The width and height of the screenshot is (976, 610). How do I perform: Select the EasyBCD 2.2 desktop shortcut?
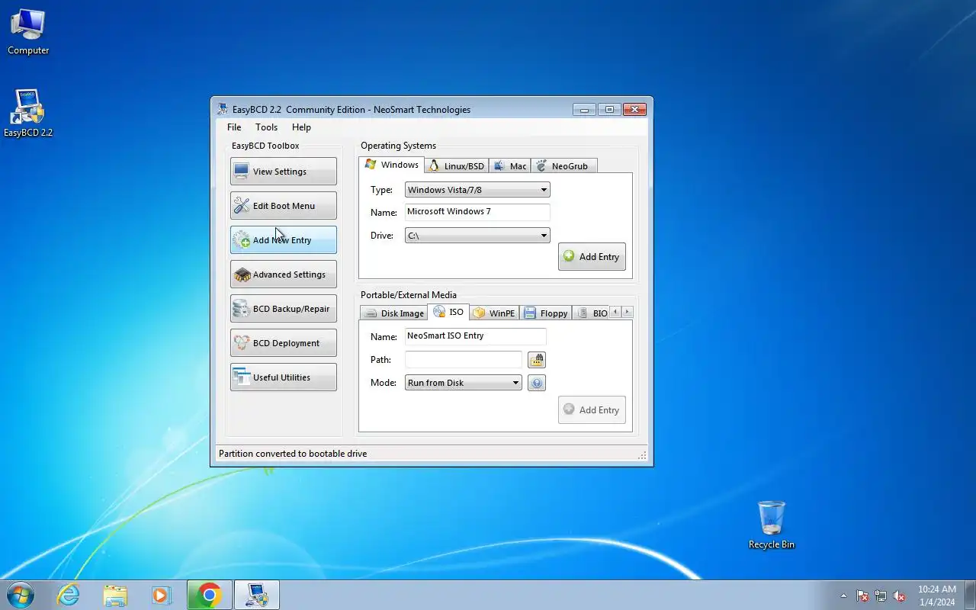click(x=28, y=113)
